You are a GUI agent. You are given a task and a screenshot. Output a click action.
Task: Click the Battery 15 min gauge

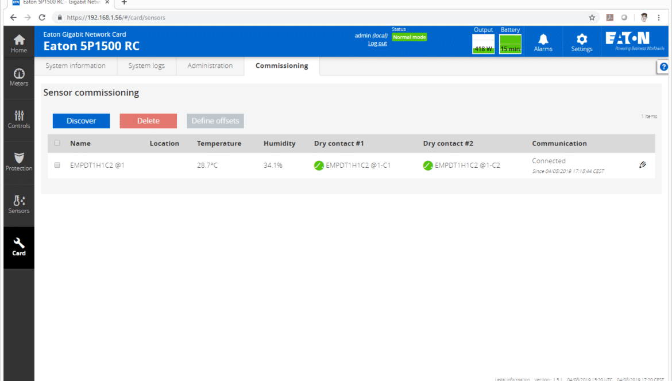tap(510, 44)
